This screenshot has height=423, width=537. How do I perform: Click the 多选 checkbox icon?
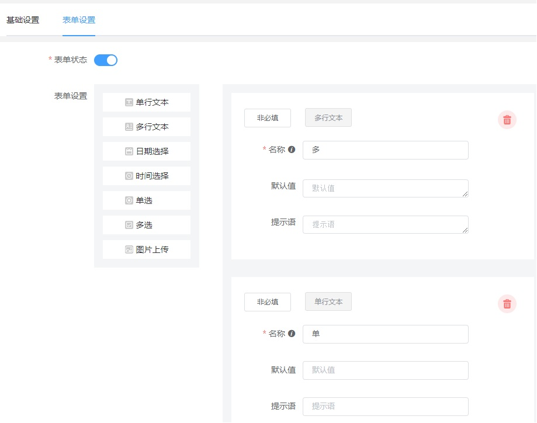(x=129, y=225)
